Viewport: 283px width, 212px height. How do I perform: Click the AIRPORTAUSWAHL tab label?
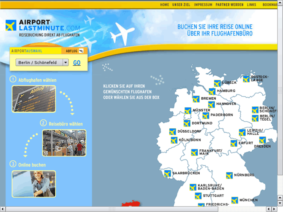tap(27, 51)
